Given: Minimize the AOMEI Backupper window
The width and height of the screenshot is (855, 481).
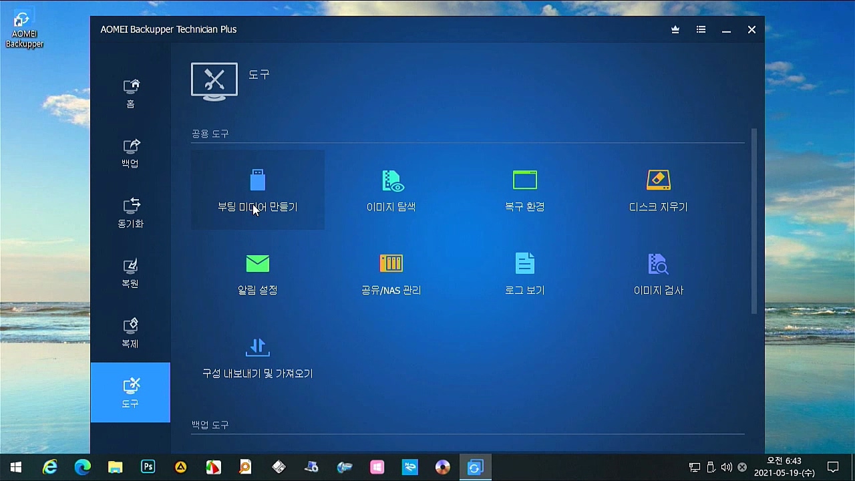Looking at the screenshot, I should (726, 30).
